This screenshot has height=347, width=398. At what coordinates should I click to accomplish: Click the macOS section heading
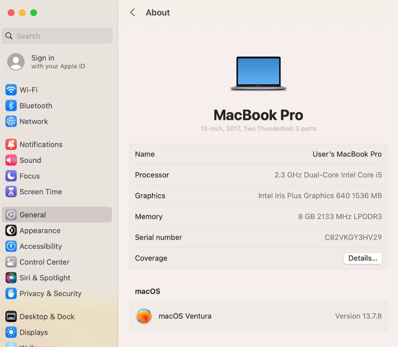pos(148,291)
